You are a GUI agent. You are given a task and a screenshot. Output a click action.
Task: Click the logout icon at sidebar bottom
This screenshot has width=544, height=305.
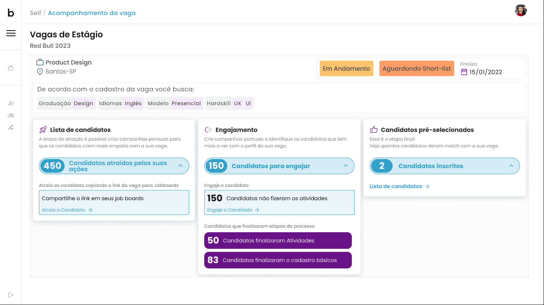(11, 295)
